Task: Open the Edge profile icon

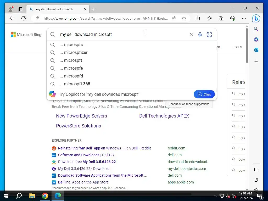Action: [x=11, y=9]
